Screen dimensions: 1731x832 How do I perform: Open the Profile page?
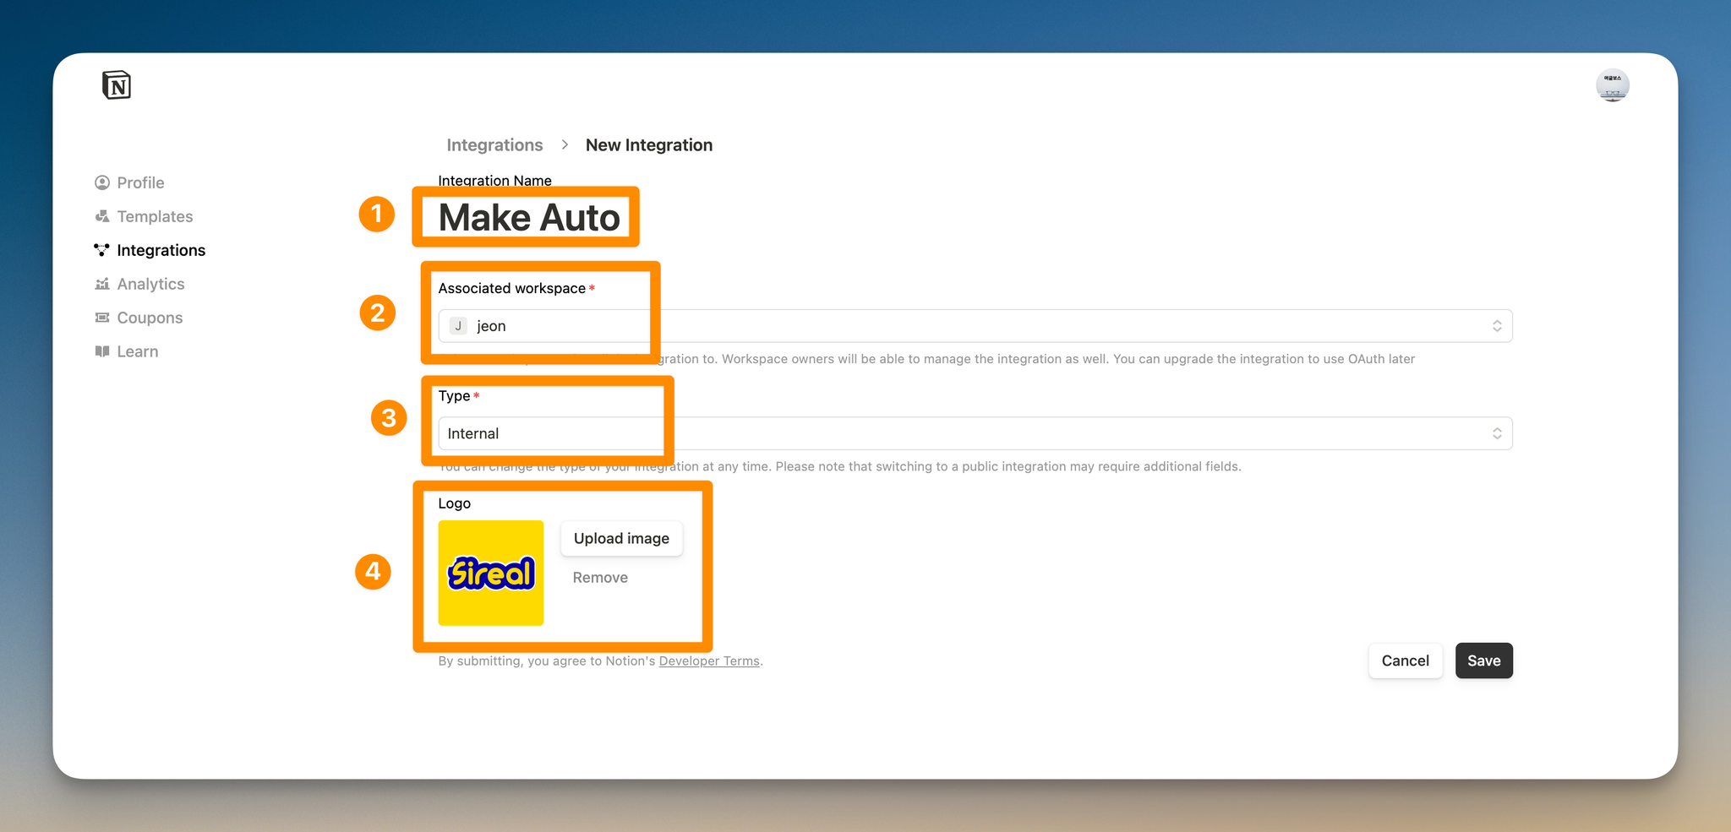pyautogui.click(x=140, y=182)
